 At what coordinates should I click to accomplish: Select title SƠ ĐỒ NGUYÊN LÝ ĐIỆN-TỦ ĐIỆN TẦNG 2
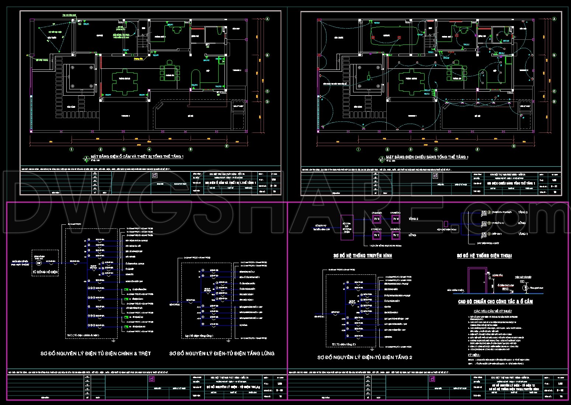pyautogui.click(x=365, y=358)
